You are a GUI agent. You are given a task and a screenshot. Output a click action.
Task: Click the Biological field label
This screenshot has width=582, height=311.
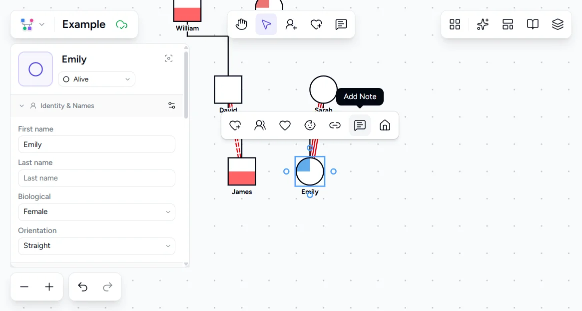point(34,196)
